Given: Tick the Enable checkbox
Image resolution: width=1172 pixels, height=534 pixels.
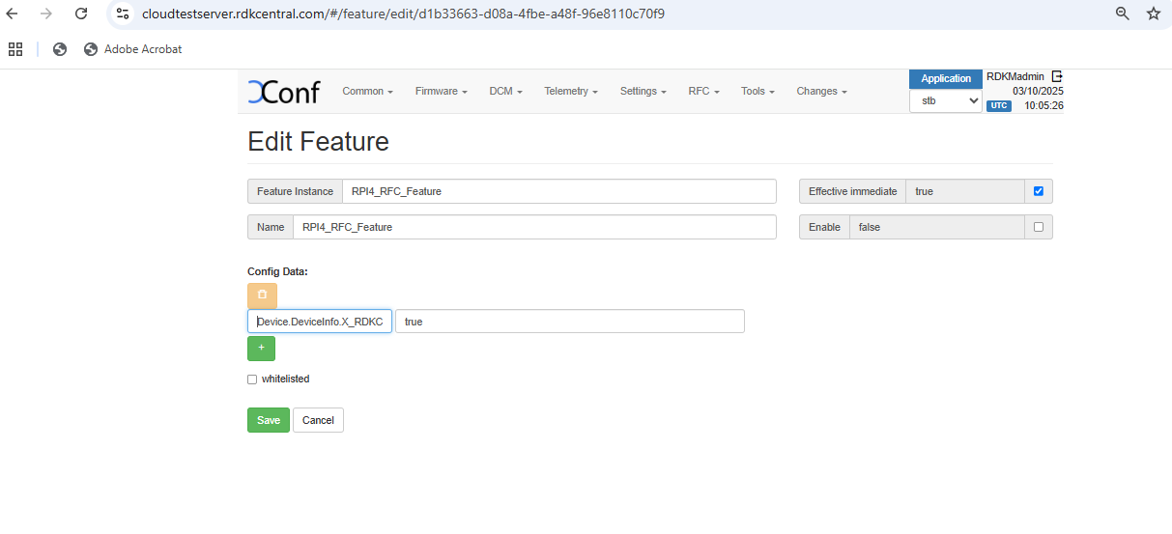Looking at the screenshot, I should point(1039,227).
